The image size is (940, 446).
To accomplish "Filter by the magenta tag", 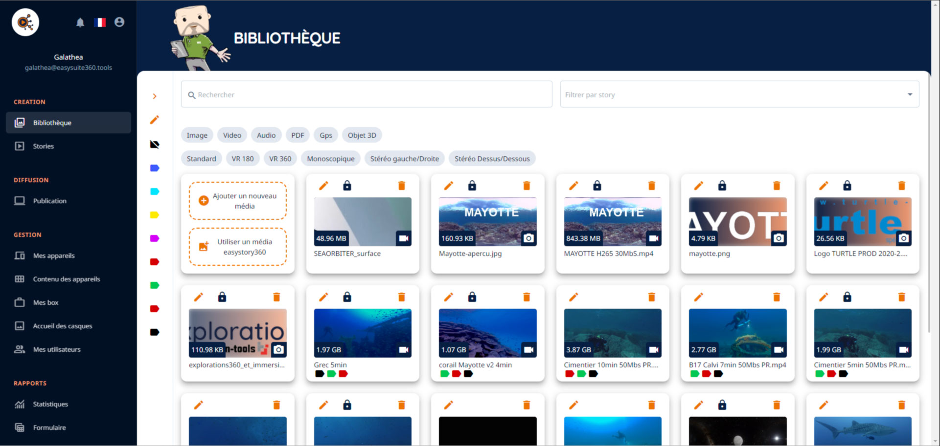I will point(155,238).
